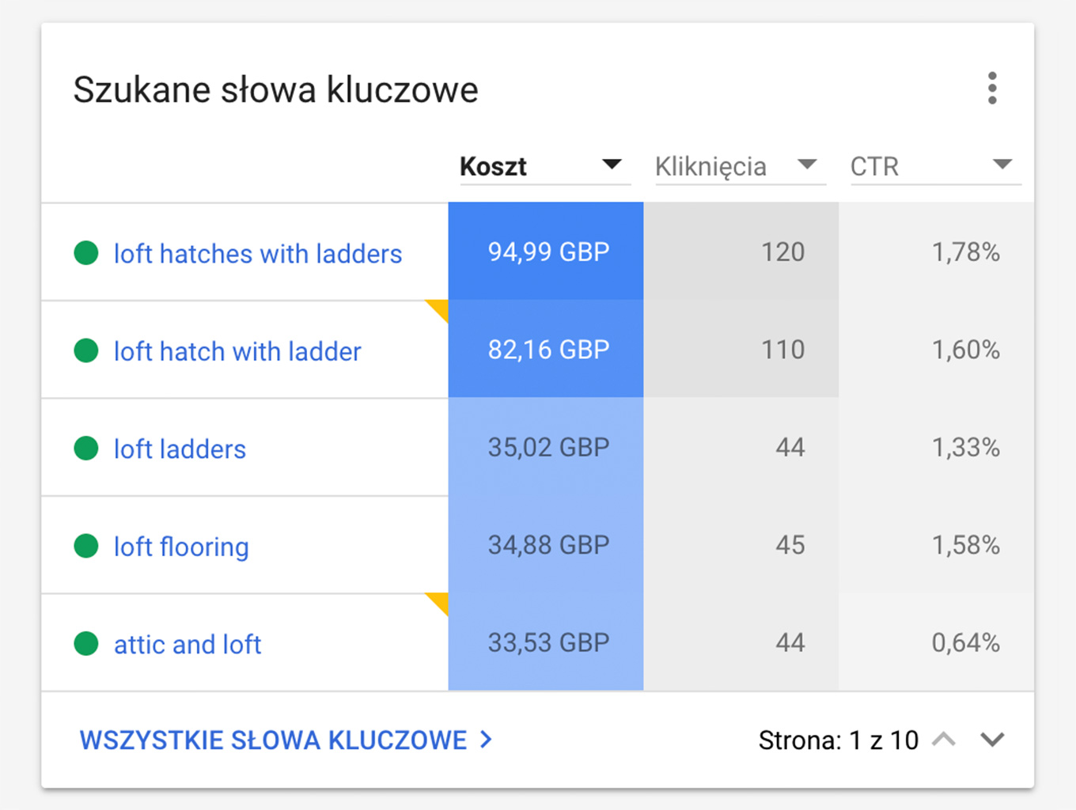1076x810 pixels.
Task: Click green status dot next to loft ladders
Action: [85, 449]
